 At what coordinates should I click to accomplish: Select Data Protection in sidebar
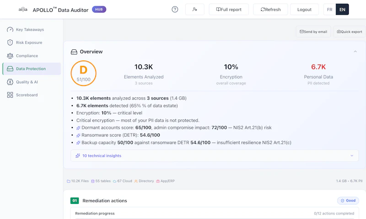coord(32,69)
